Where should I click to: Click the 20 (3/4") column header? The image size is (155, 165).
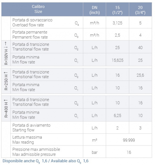pyautogui.click(x=140, y=10)
